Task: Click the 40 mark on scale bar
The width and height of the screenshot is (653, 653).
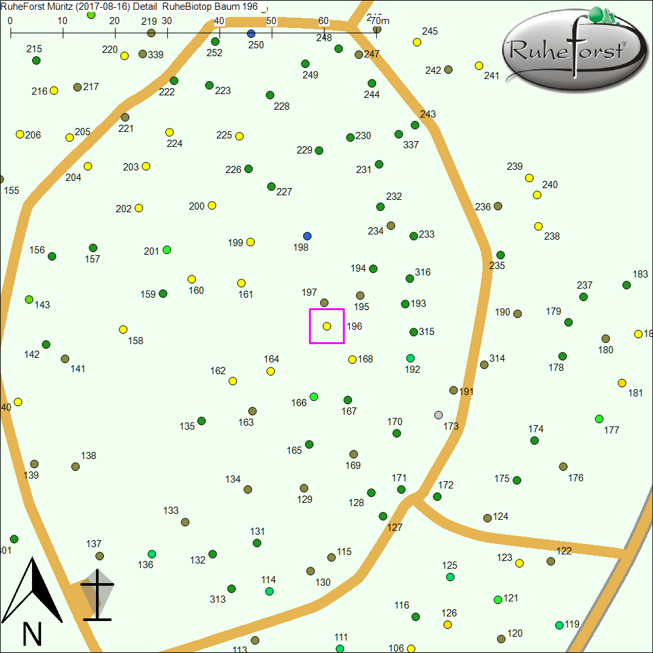Action: point(219,22)
